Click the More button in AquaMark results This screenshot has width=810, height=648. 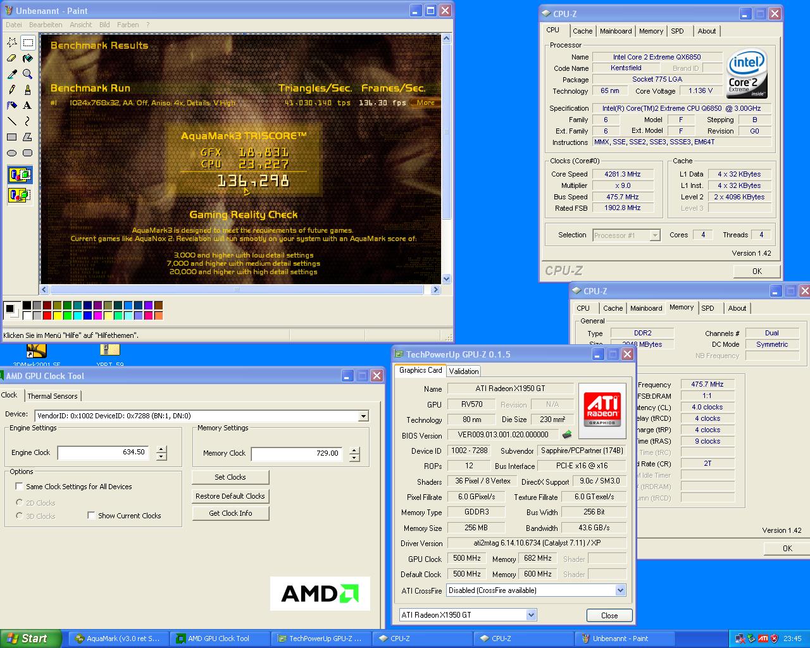click(425, 103)
